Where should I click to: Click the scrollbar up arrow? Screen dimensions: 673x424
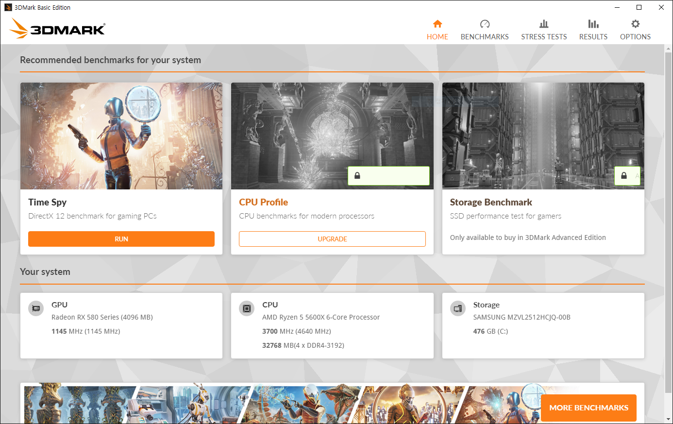click(x=669, y=49)
